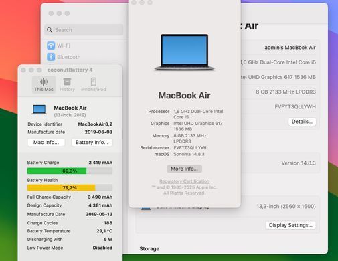Open the Regulatory Certification link

point(184,181)
